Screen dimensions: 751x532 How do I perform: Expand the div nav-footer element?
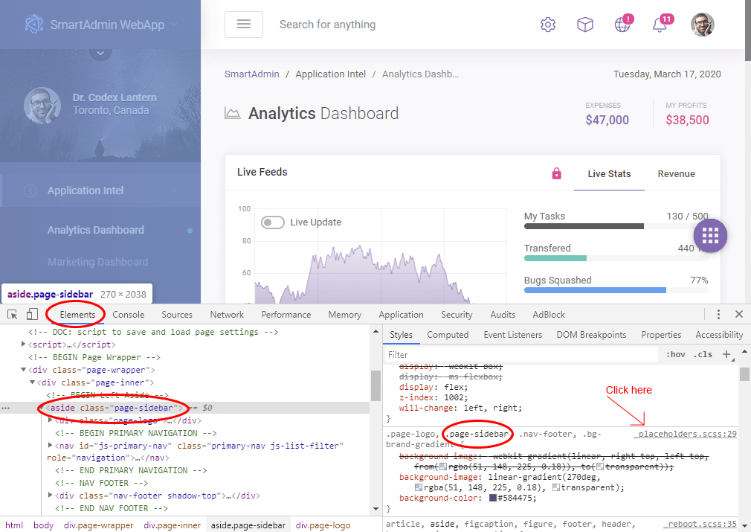coord(51,496)
